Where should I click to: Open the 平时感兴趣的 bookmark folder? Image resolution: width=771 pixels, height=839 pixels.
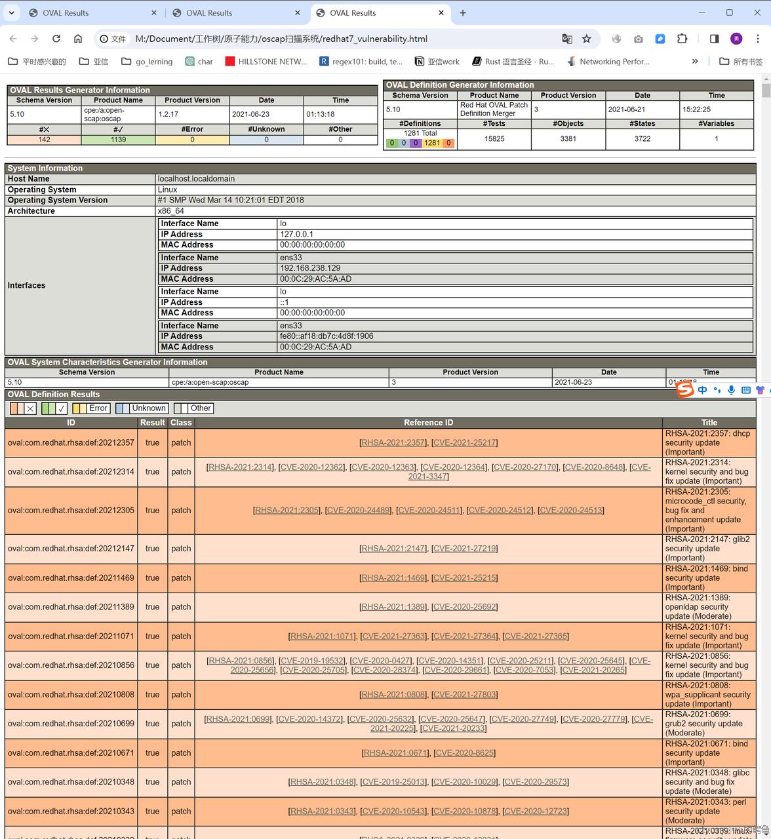pyautogui.click(x=37, y=62)
